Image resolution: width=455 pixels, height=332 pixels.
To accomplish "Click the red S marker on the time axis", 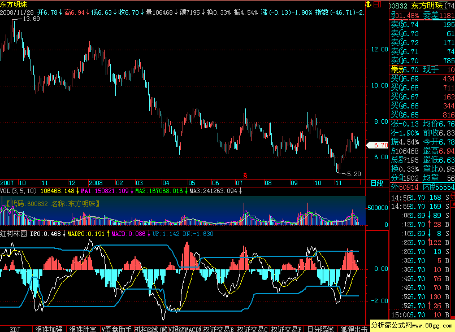I will point(245,176).
